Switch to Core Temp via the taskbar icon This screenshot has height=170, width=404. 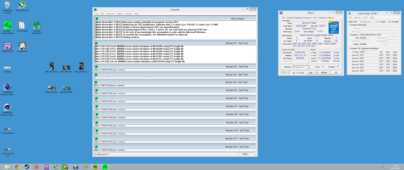pyautogui.click(x=65, y=167)
